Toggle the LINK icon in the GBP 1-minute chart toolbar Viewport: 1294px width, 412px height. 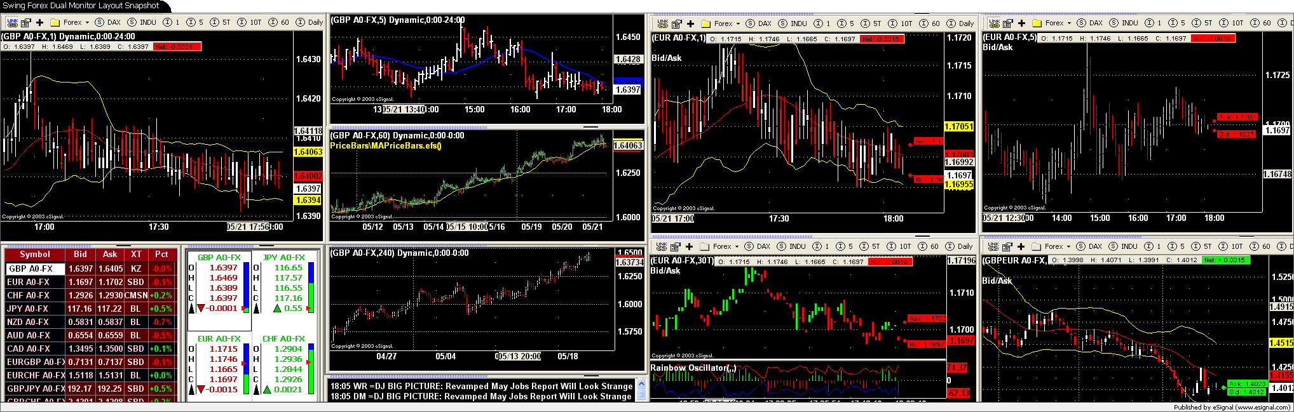[12, 22]
